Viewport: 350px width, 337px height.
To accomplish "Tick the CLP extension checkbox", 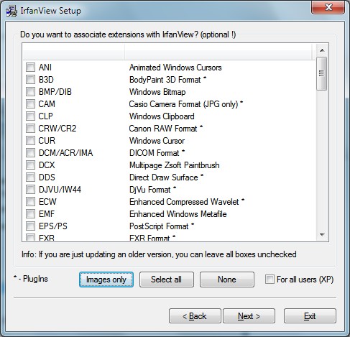I will (30, 116).
